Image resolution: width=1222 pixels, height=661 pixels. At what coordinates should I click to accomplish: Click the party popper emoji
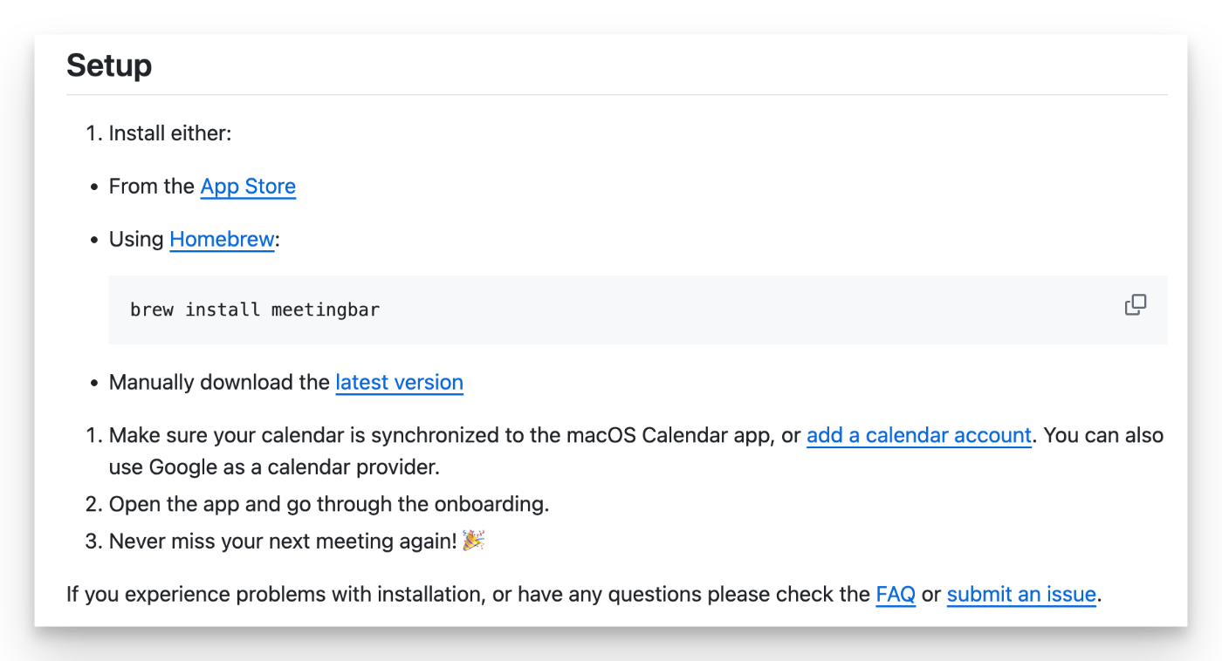(474, 541)
